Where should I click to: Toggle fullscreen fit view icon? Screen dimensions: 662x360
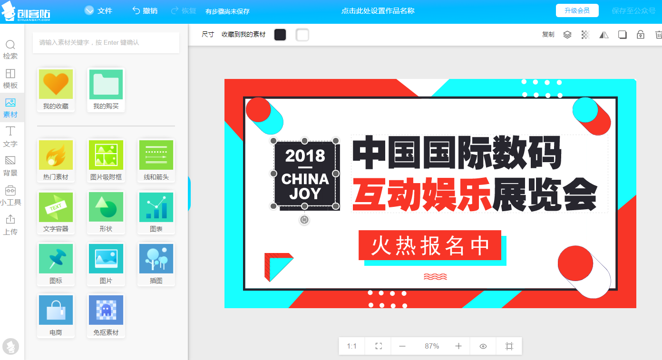(x=379, y=346)
